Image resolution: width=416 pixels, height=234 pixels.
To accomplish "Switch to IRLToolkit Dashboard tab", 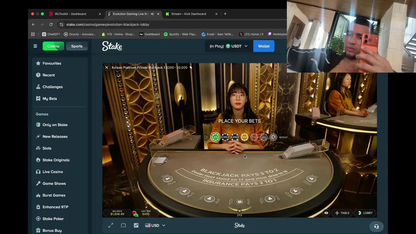I will pyautogui.click(x=70, y=14).
